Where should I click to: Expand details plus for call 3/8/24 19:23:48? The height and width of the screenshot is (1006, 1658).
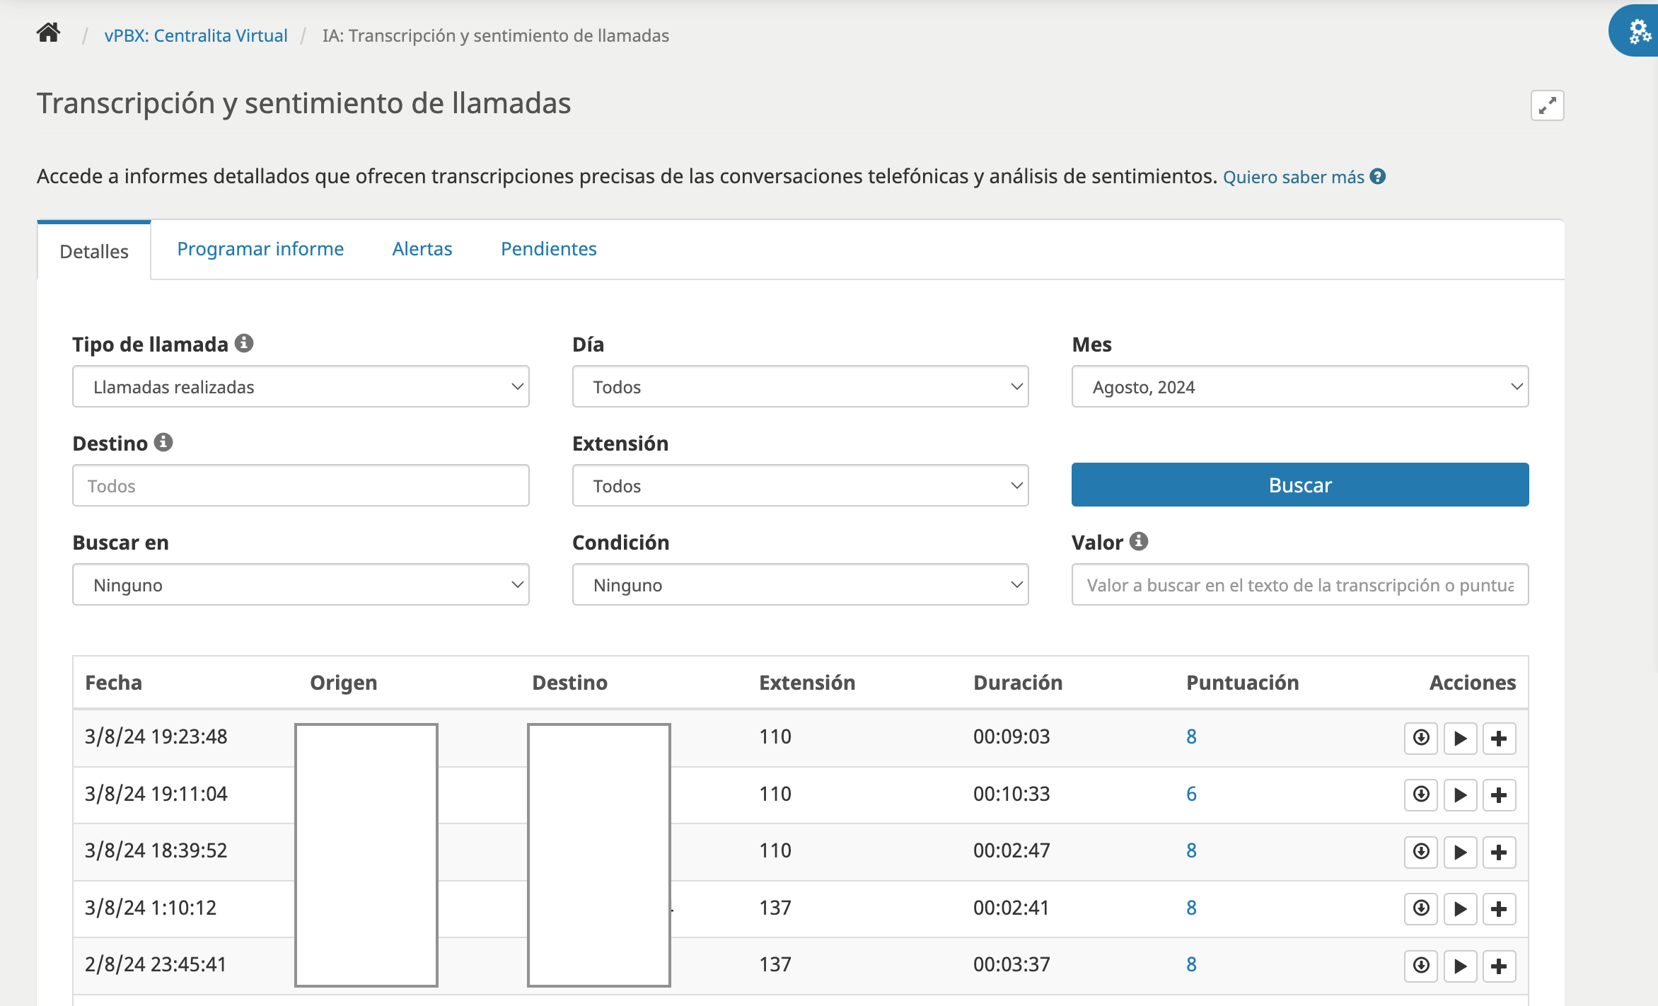tap(1499, 738)
